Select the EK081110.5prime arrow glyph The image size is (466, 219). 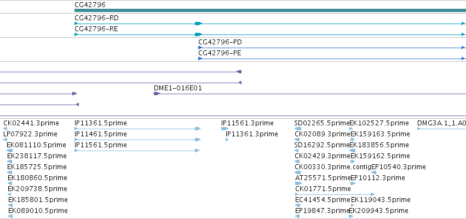click(x=10, y=151)
